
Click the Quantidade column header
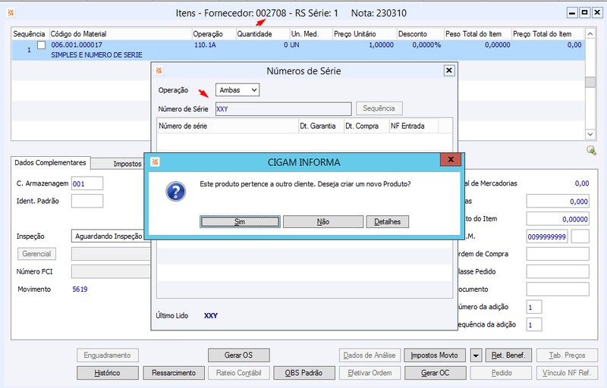tap(263, 34)
